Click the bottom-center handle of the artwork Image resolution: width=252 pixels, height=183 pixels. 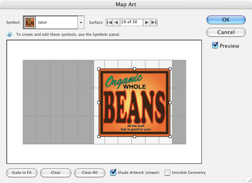(135, 136)
